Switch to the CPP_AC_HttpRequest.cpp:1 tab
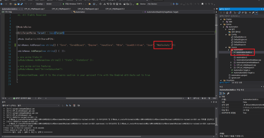 coord(34,9)
